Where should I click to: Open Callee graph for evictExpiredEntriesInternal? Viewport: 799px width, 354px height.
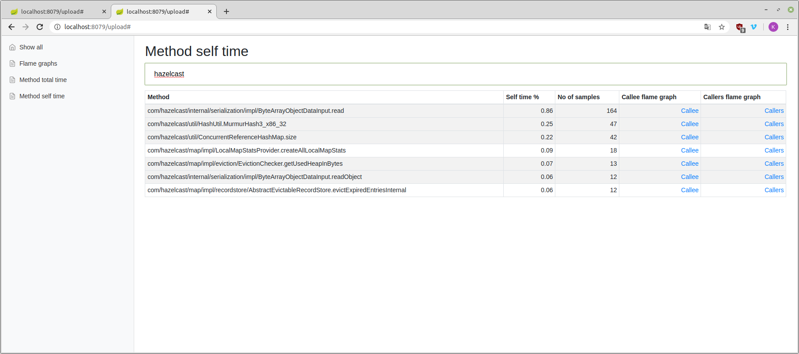click(x=690, y=190)
